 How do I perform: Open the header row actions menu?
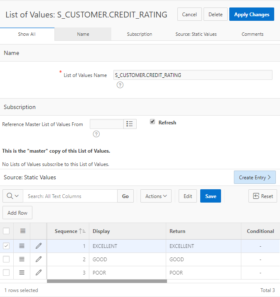(22, 231)
